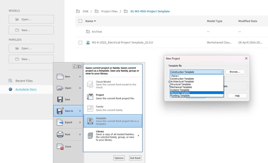Click the Exit Revit button

(x=135, y=158)
